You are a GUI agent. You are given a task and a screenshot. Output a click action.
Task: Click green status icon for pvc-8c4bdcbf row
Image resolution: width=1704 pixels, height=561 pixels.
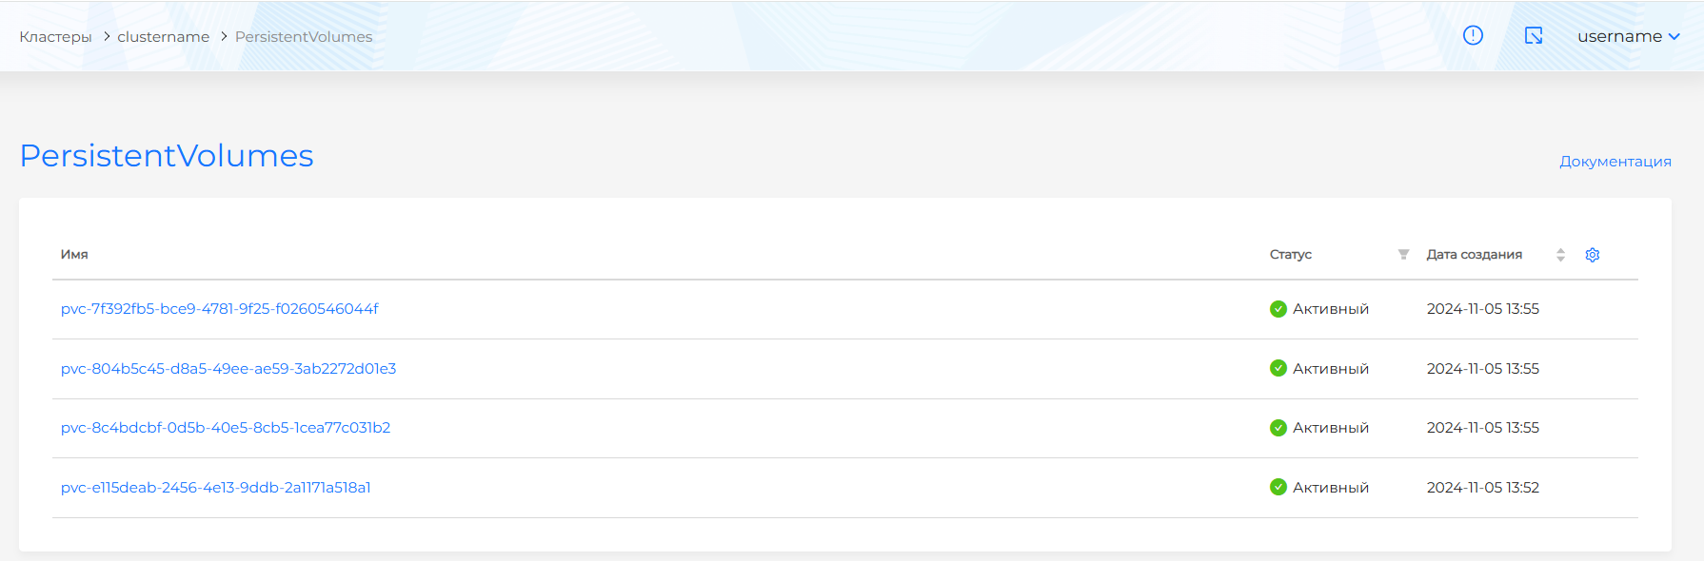click(1278, 428)
